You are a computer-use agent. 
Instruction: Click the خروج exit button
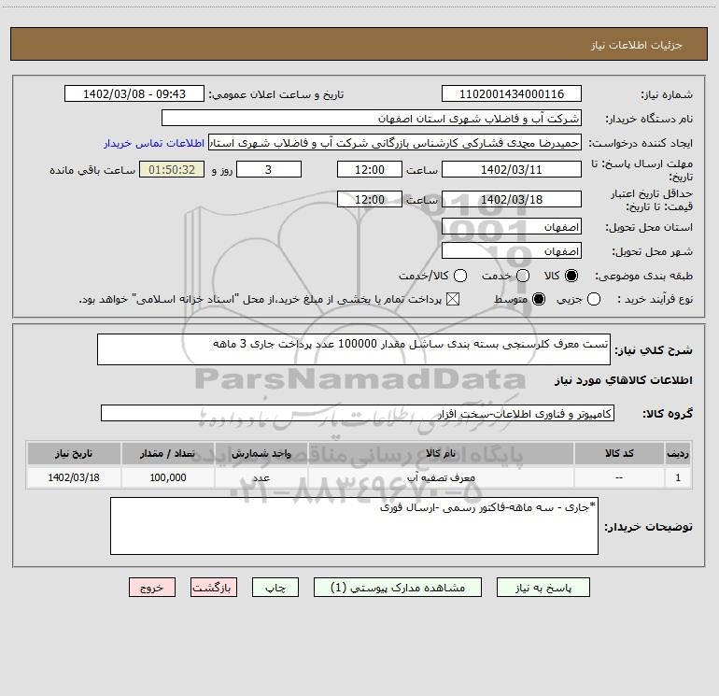152,588
